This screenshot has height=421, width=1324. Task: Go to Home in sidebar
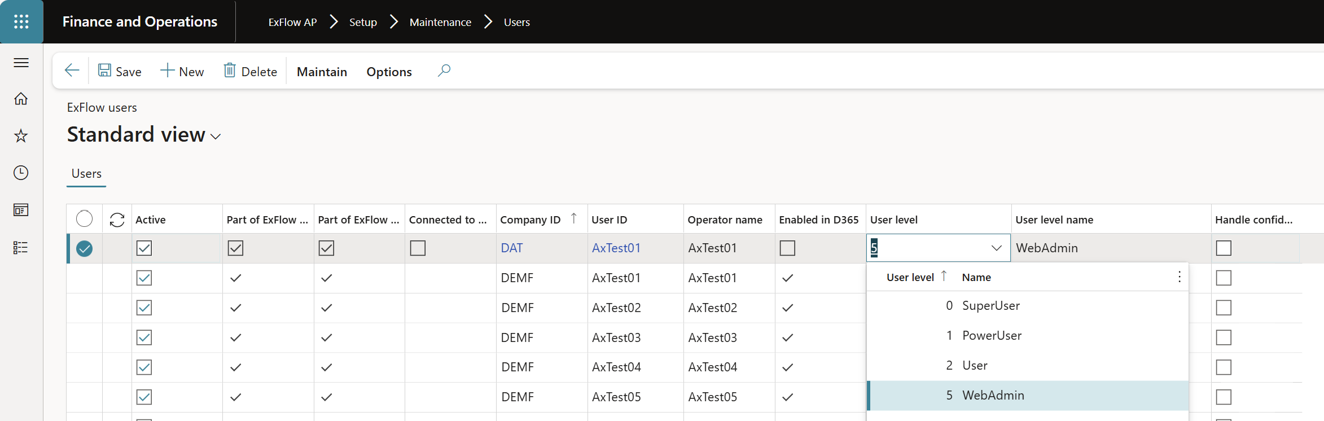point(21,99)
